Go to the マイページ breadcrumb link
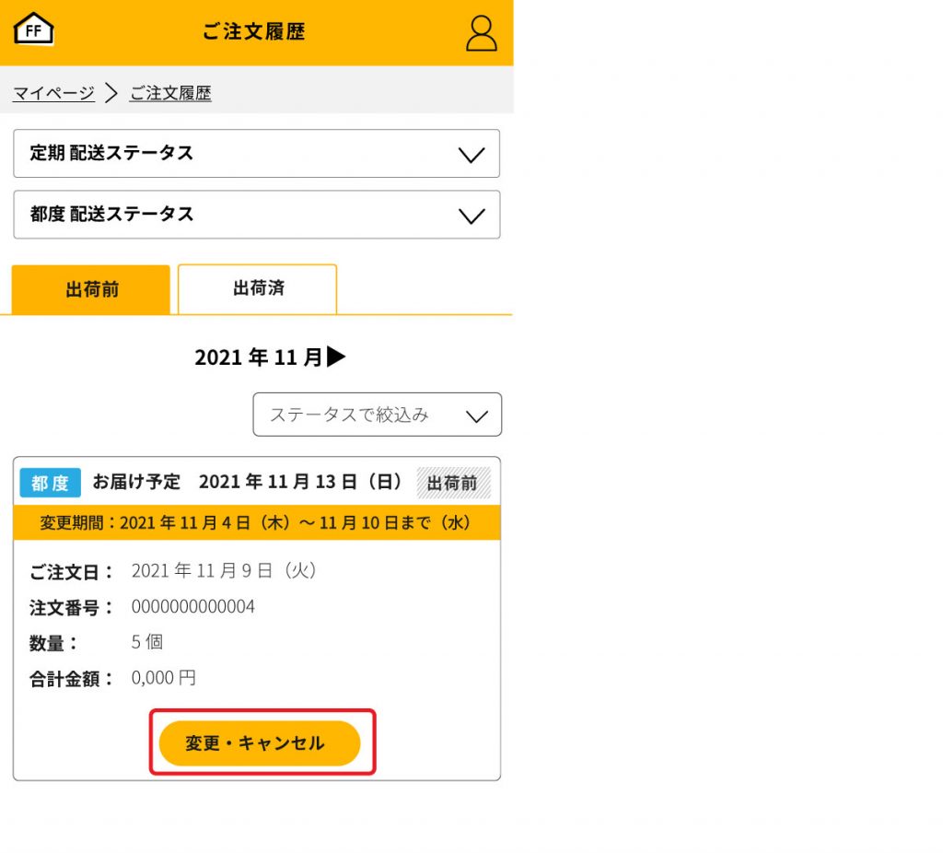The width and height of the screenshot is (943, 853). point(53,93)
